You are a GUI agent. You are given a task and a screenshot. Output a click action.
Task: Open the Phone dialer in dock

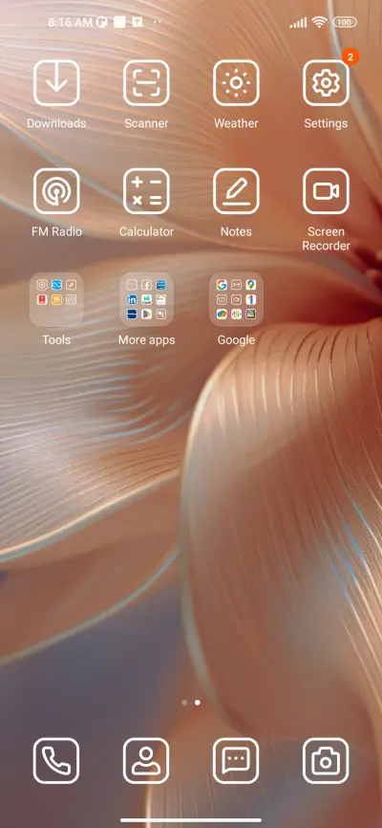click(x=56, y=760)
